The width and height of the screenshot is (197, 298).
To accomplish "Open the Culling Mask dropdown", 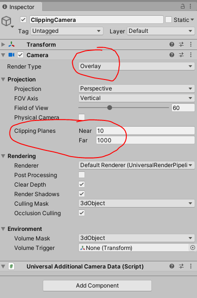I will [x=137, y=203].
